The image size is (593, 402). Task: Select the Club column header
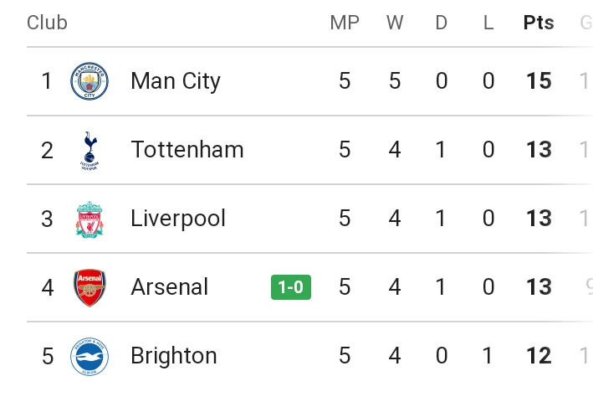[x=47, y=23]
